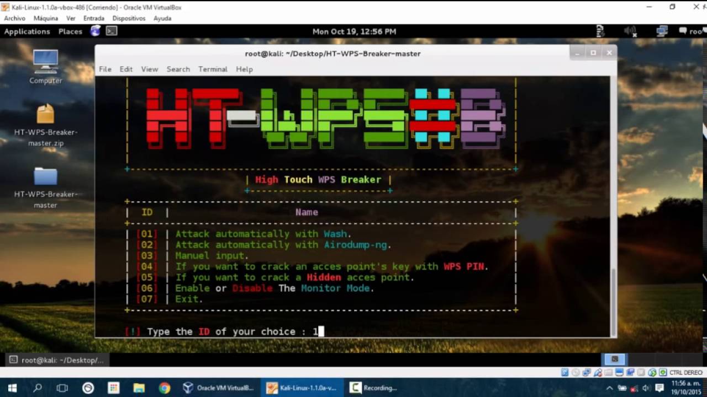Open the Terminal menu in terminal window
Screen dimensions: 707x397
(x=213, y=69)
